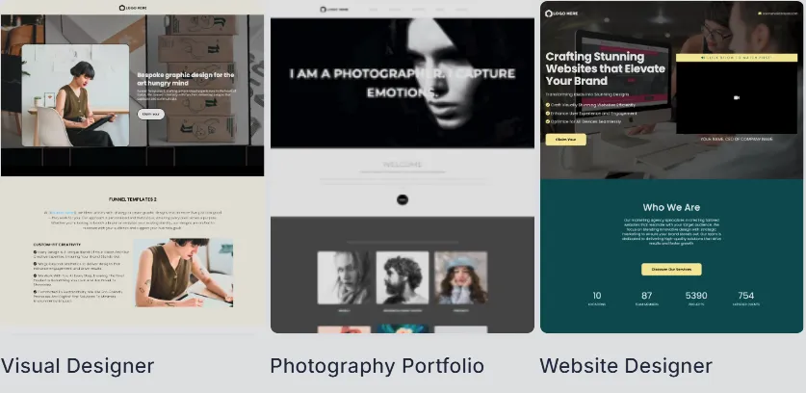Click the yellow Claim Your button

tap(566, 140)
